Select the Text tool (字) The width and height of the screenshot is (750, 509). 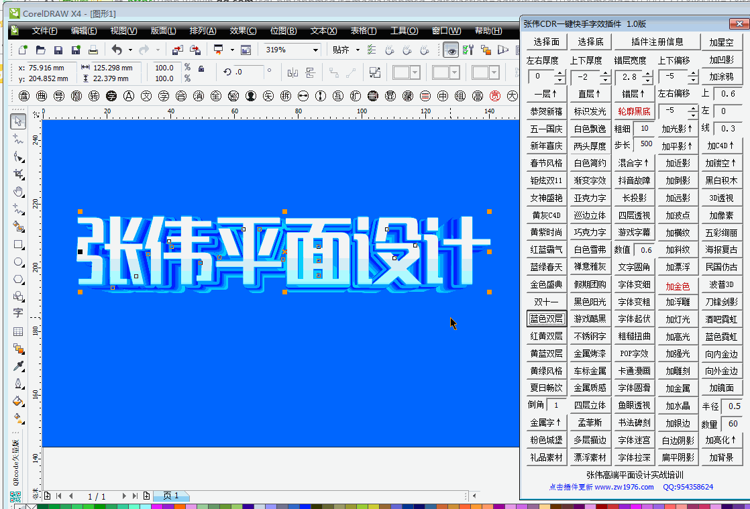tap(18, 313)
